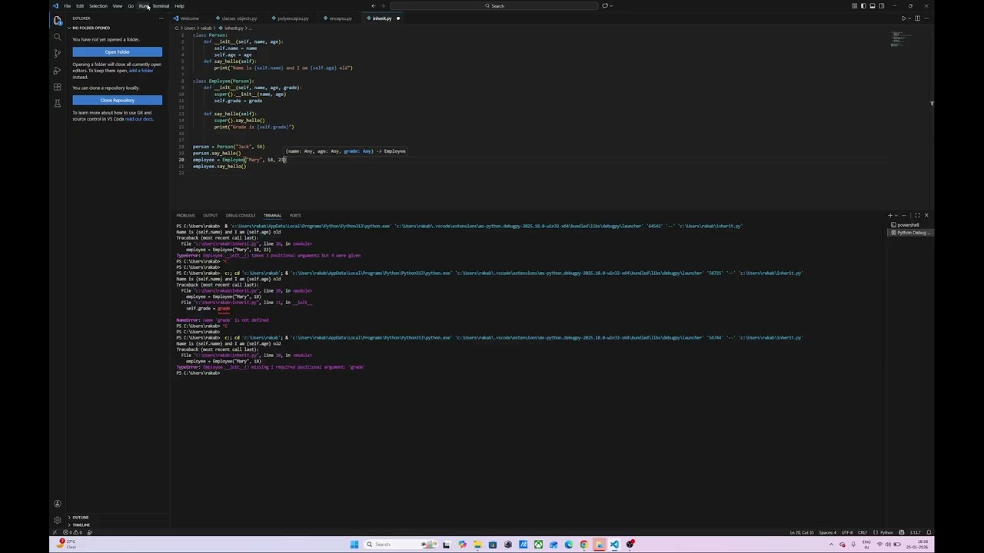Follow the 'read our docs' link
Image resolution: width=984 pixels, height=553 pixels.
pyautogui.click(x=138, y=119)
